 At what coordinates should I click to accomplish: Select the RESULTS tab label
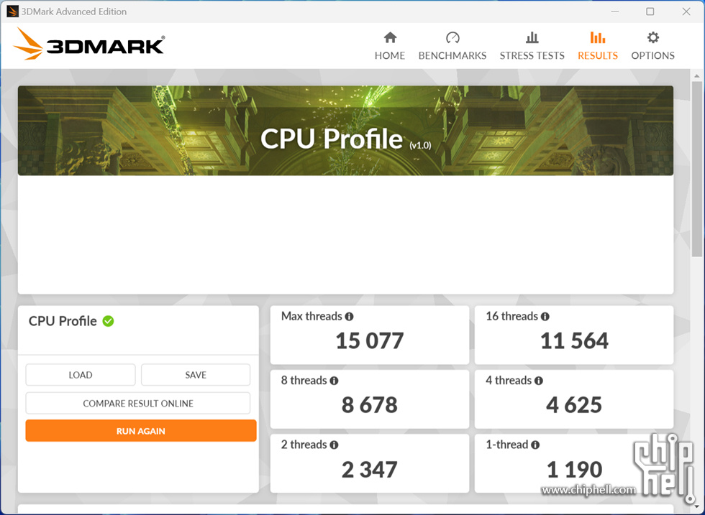click(x=598, y=55)
